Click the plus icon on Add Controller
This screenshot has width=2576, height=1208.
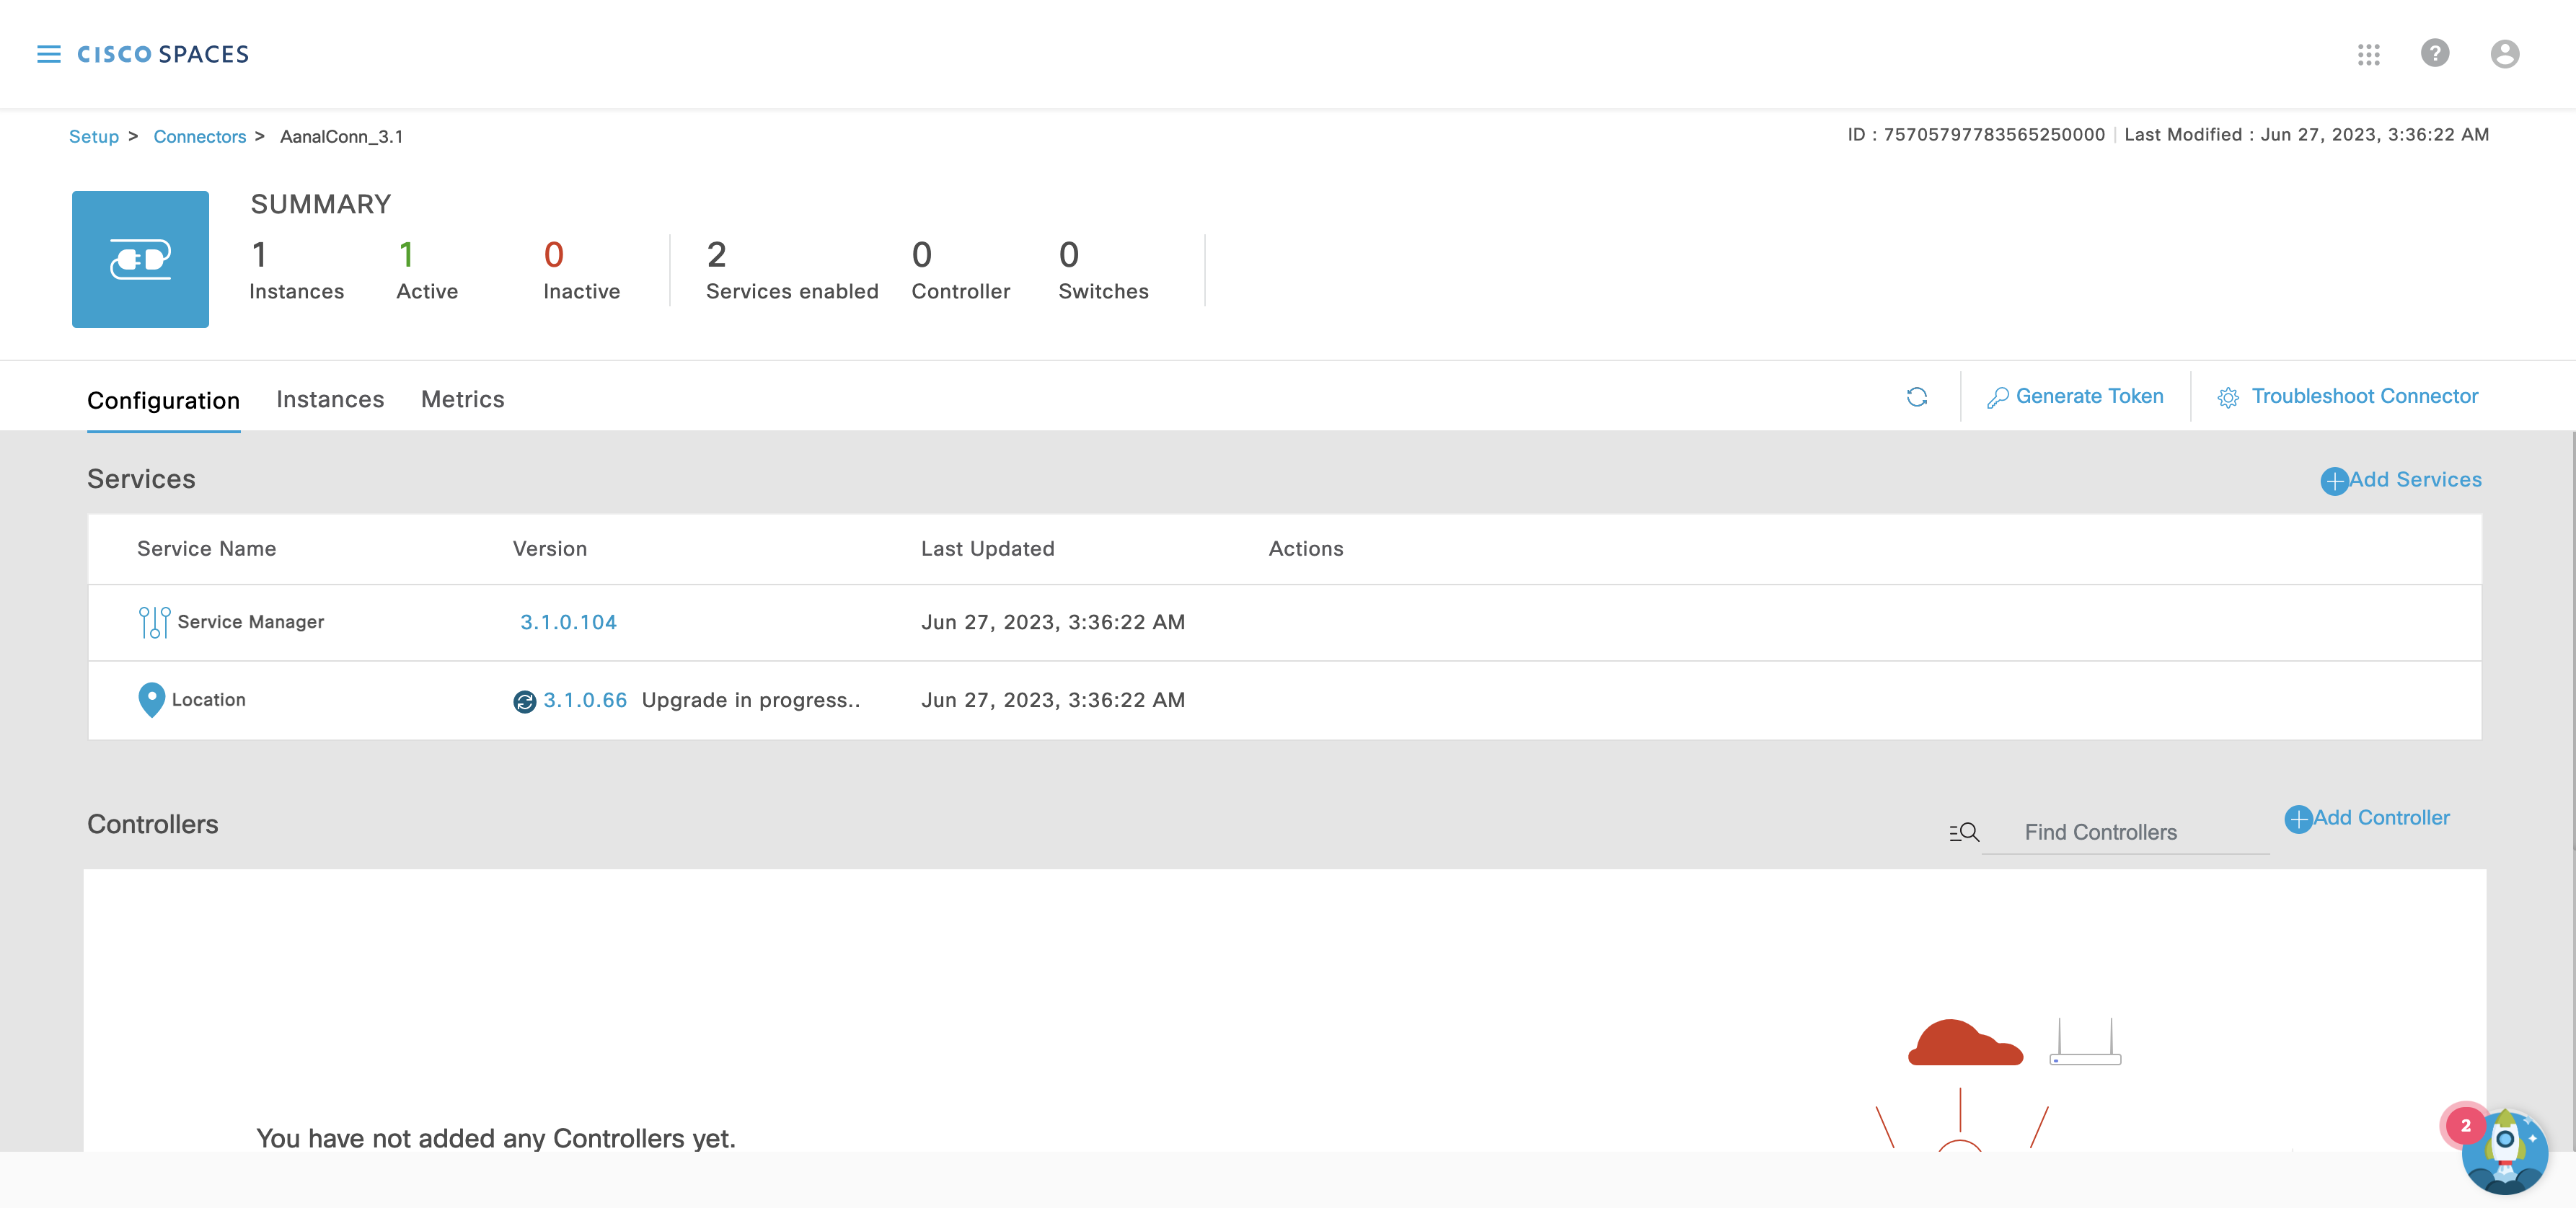click(2298, 820)
